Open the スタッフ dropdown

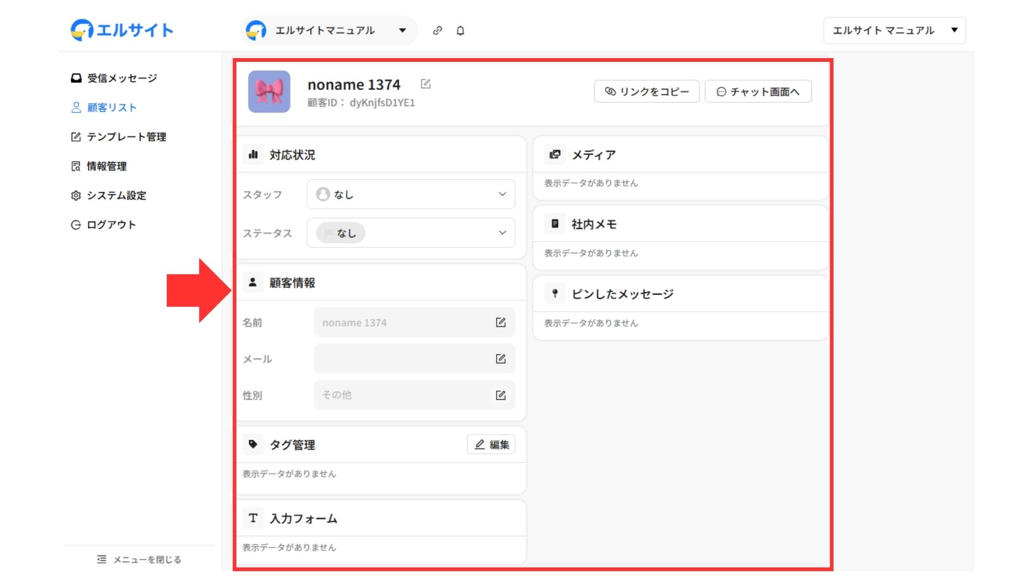(411, 194)
